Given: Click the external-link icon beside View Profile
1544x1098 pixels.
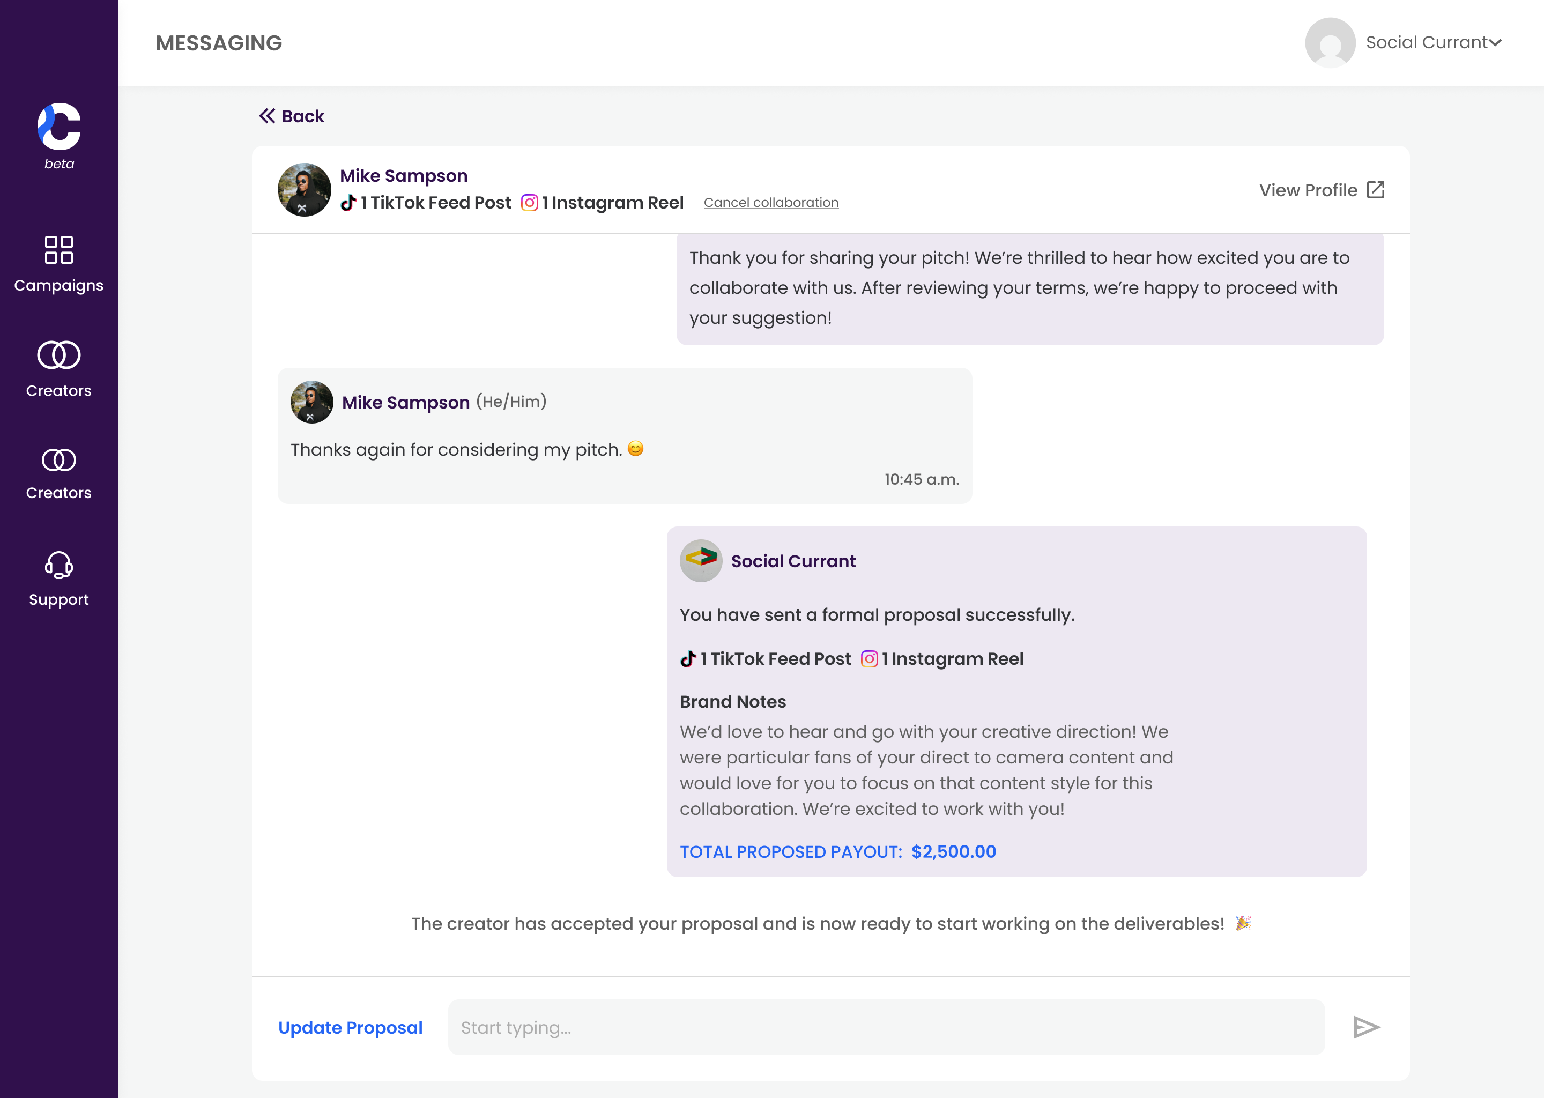Looking at the screenshot, I should tap(1376, 190).
